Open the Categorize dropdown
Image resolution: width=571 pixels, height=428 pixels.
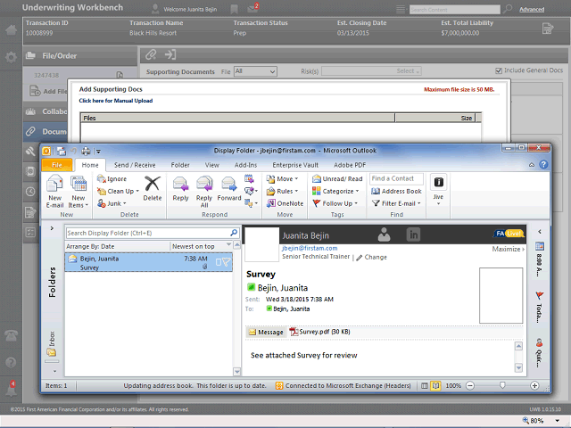tap(335, 191)
